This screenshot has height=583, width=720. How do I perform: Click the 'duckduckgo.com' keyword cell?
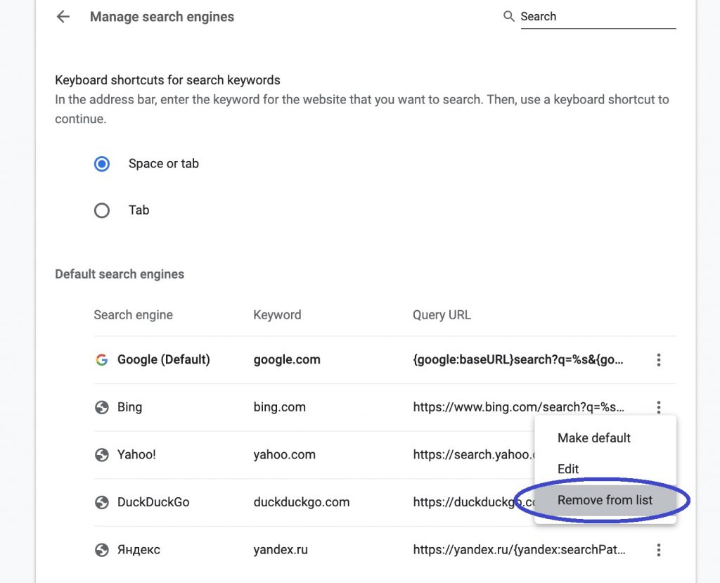point(302,502)
